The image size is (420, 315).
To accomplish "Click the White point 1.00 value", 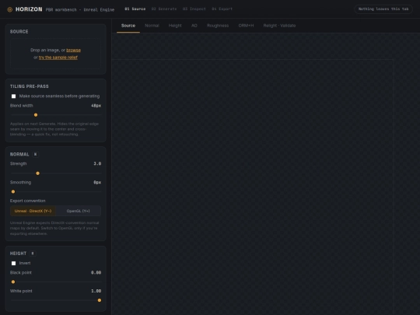I will tap(96, 291).
